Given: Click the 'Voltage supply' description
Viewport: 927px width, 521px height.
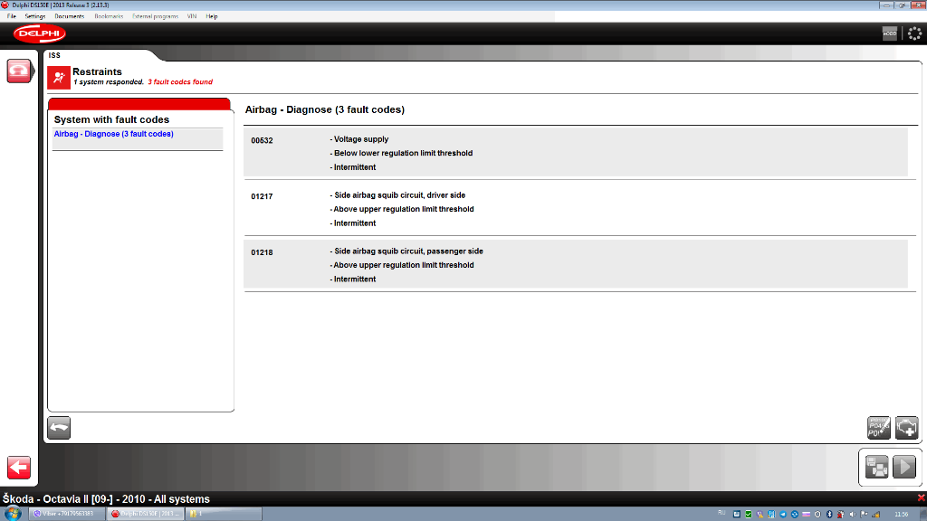Looking at the screenshot, I should 359,139.
